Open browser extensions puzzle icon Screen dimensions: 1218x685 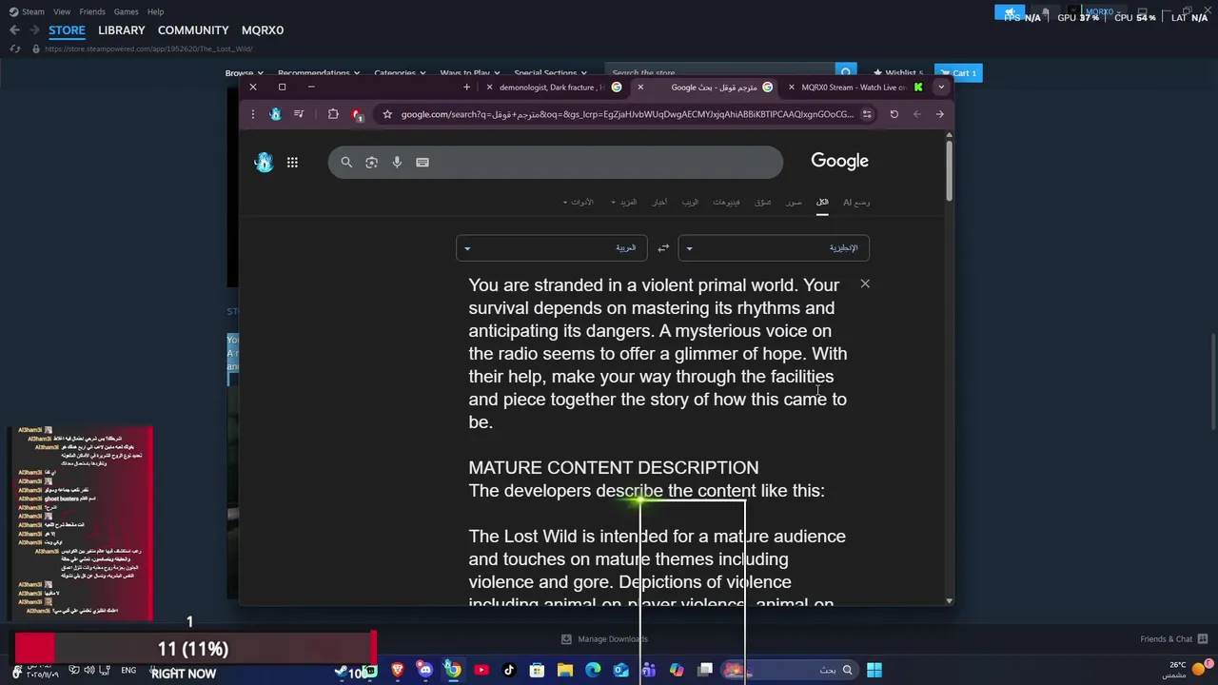[333, 114]
